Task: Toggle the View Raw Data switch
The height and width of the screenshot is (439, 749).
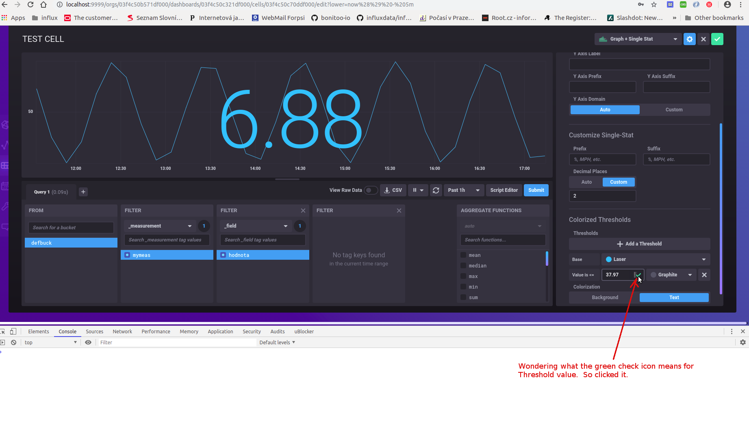Action: coord(371,190)
